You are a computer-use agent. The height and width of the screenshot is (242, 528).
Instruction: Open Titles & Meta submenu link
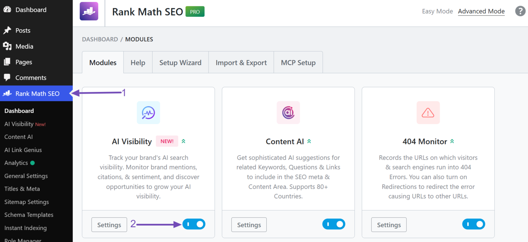coord(22,189)
